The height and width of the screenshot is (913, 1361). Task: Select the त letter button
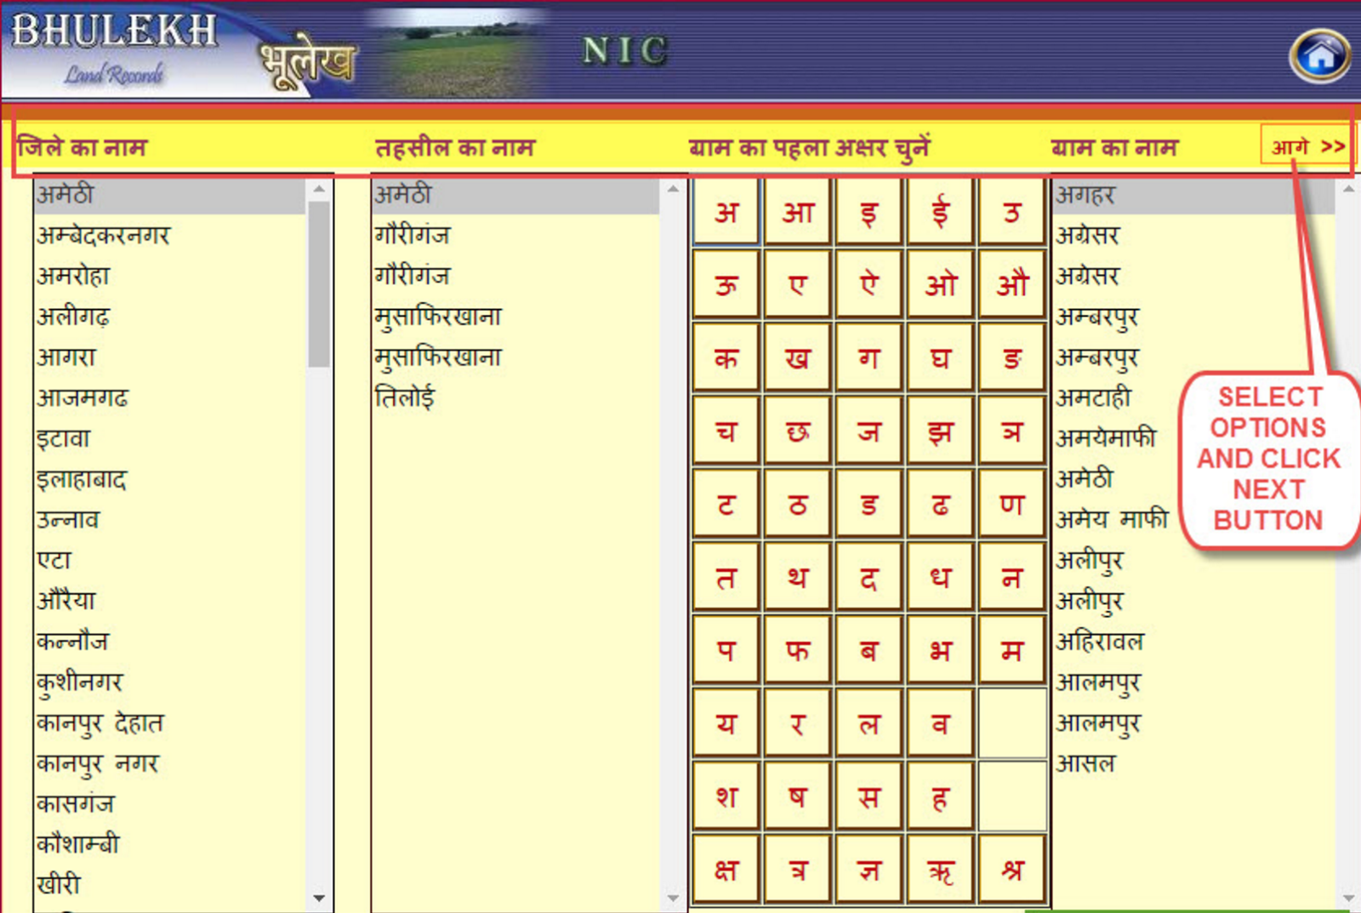[x=726, y=577]
